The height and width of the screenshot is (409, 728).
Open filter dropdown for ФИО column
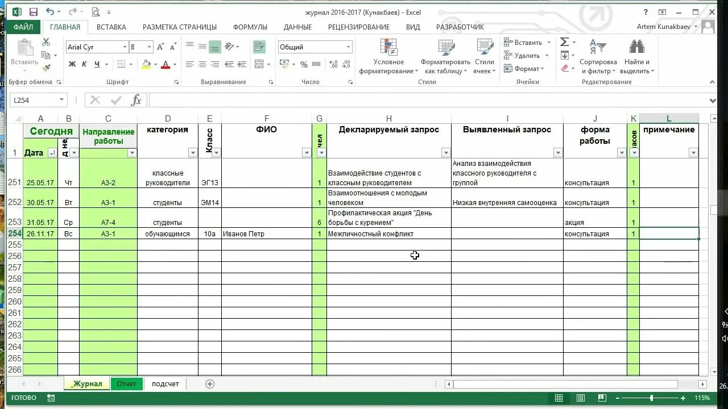[307, 153]
